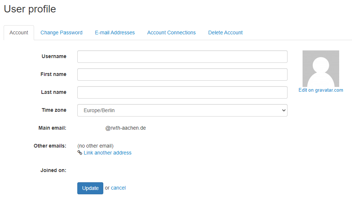The height and width of the screenshot is (206, 352).
Task: Switch to the Account tab
Action: point(19,33)
